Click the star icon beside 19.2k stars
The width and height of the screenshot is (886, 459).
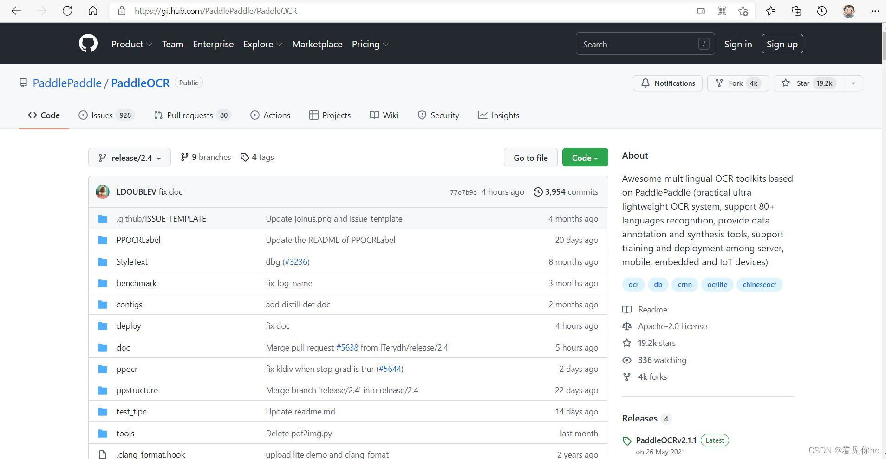pyautogui.click(x=627, y=343)
